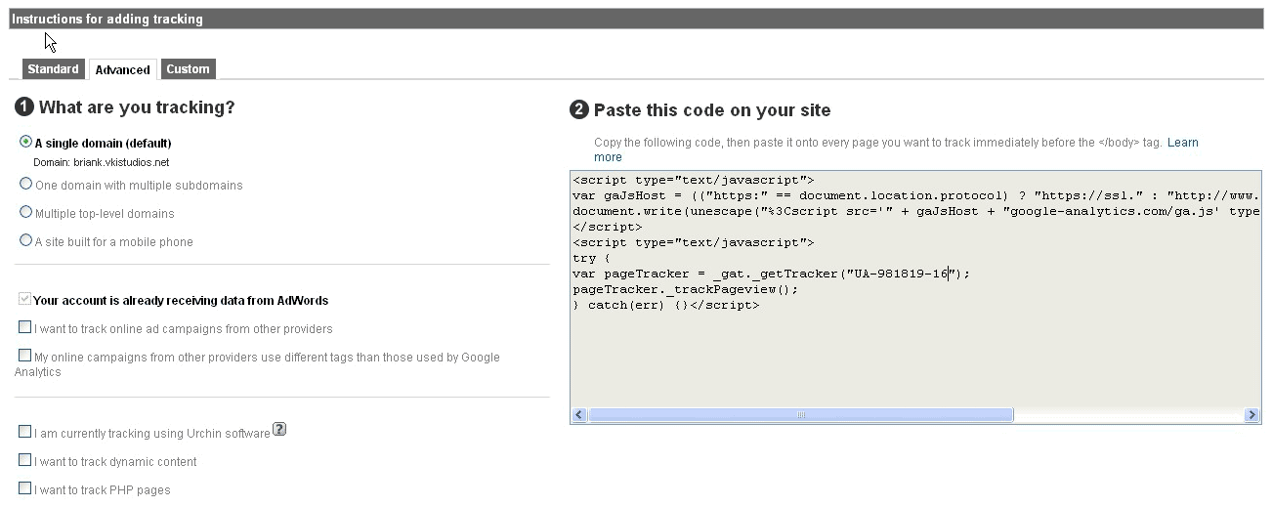Image resolution: width=1272 pixels, height=507 pixels.
Task: Select the Advanced tab
Action: 123,69
